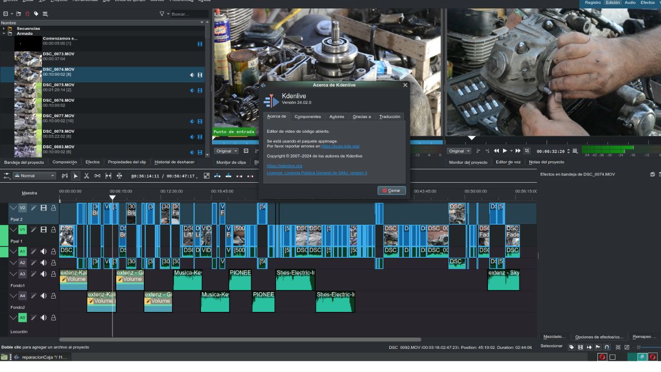Image resolution: width=661 pixels, height=372 pixels.
Task: Expand the Secuencias folder
Action: point(4,29)
